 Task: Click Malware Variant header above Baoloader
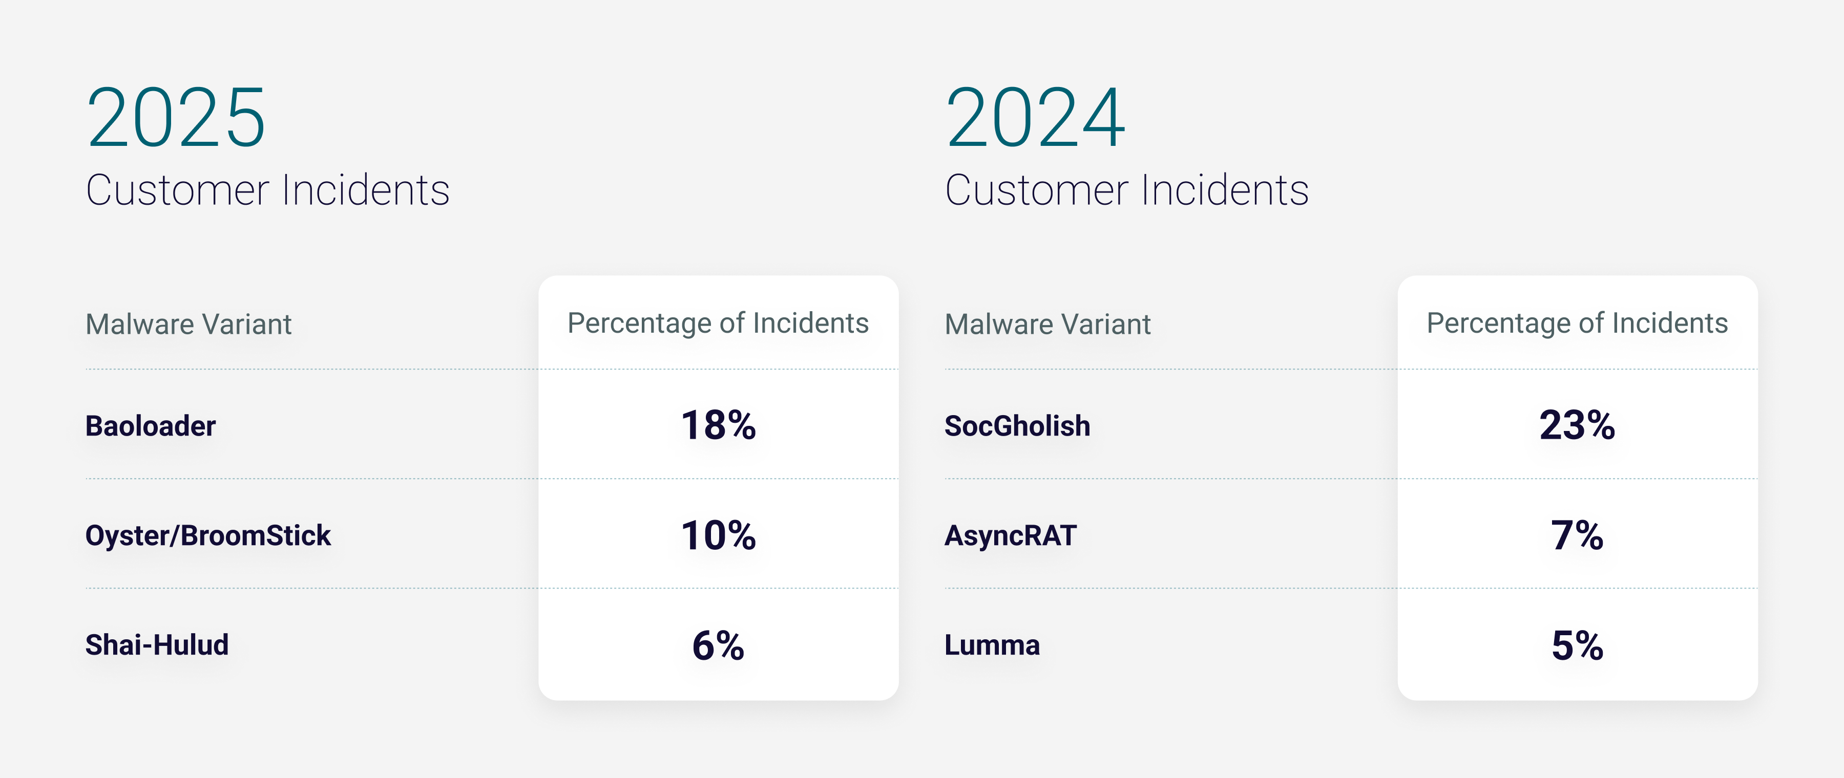188,325
